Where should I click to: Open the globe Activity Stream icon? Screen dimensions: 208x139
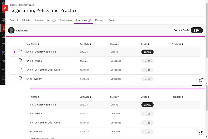[4, 20]
